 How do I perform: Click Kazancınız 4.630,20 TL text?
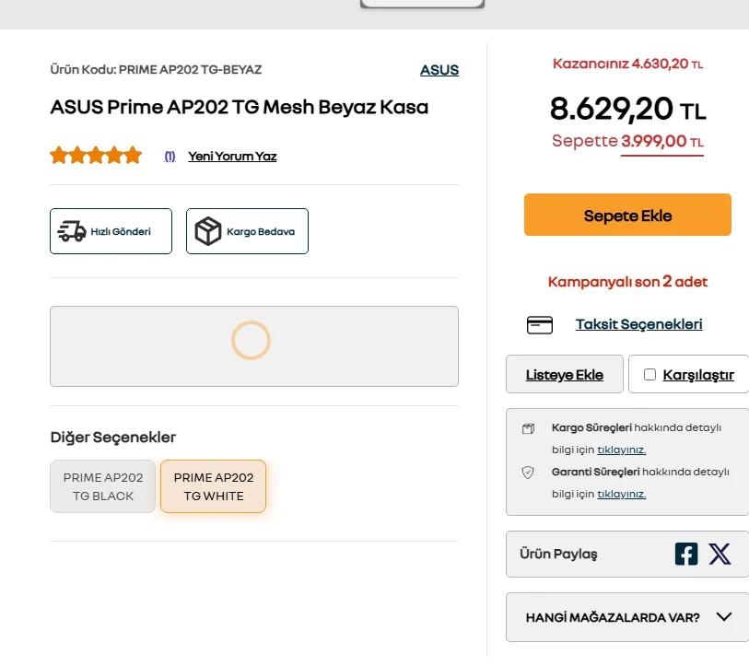(x=627, y=64)
